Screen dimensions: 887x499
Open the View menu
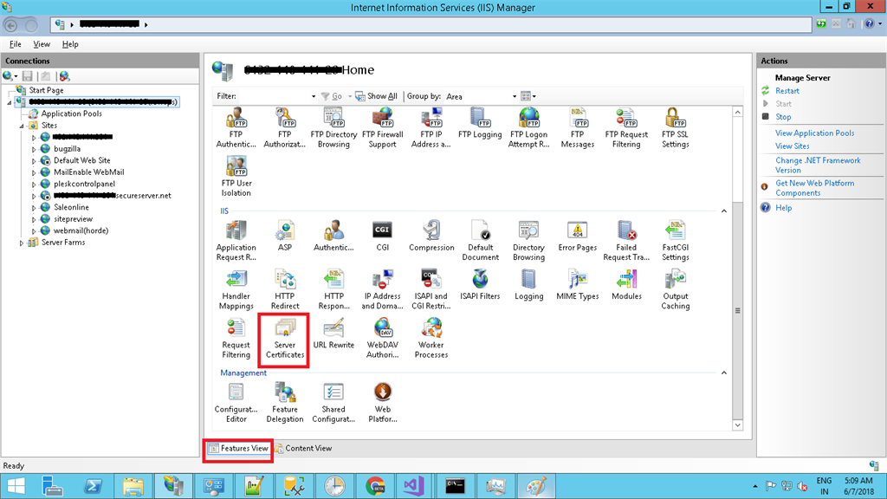pyautogui.click(x=42, y=44)
